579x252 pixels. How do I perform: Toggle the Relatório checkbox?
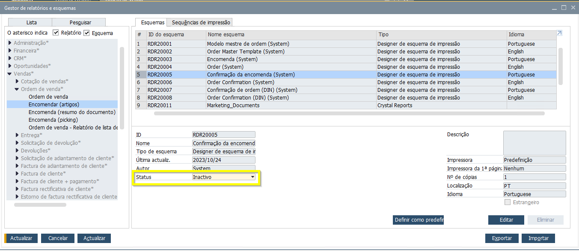point(56,33)
